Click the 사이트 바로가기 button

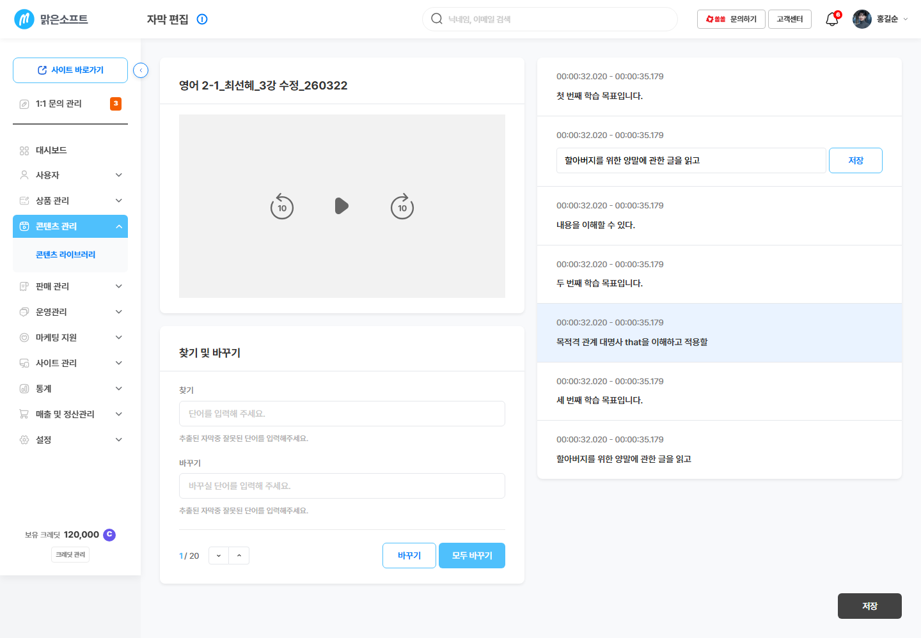pyautogui.click(x=70, y=70)
